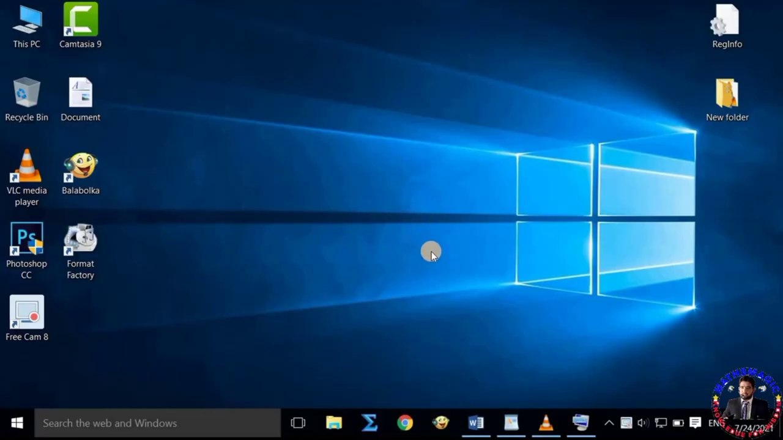Open Balabolka from the taskbar

(440, 423)
